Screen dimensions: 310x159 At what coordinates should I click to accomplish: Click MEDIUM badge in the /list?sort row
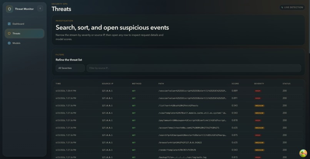coord(259,106)
